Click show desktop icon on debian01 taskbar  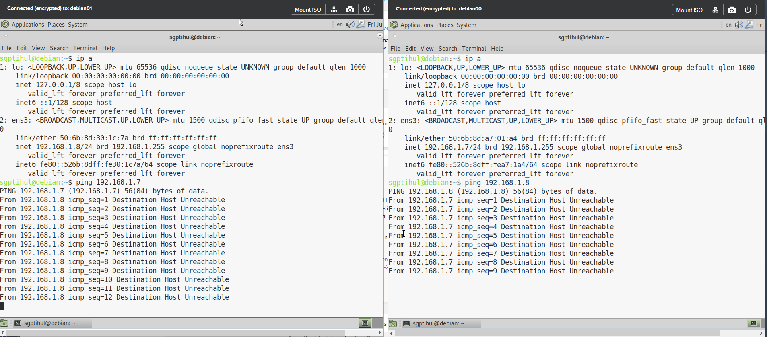4,323
